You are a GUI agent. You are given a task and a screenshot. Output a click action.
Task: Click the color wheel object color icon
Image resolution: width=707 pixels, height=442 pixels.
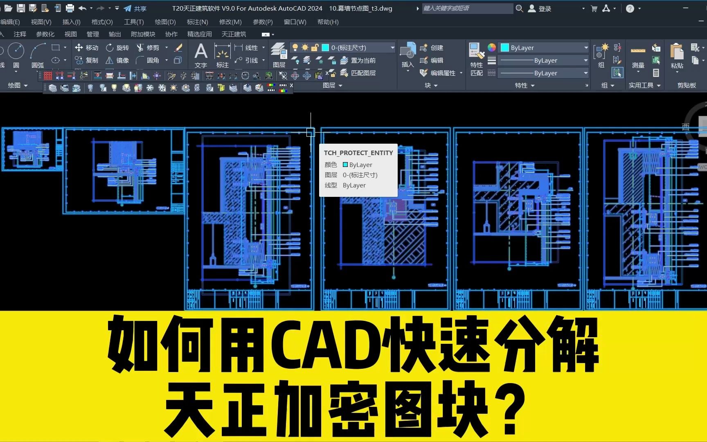click(x=492, y=47)
